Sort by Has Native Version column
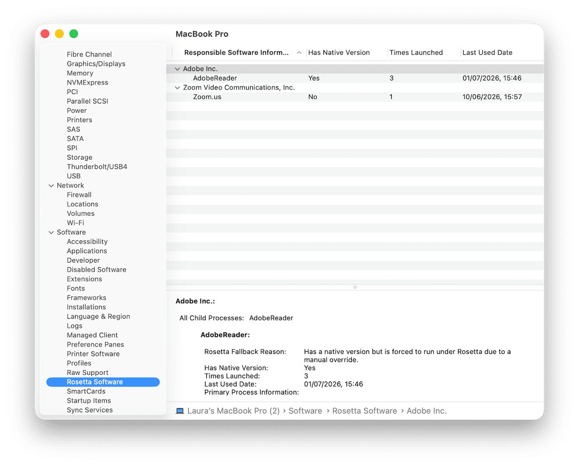 click(339, 53)
